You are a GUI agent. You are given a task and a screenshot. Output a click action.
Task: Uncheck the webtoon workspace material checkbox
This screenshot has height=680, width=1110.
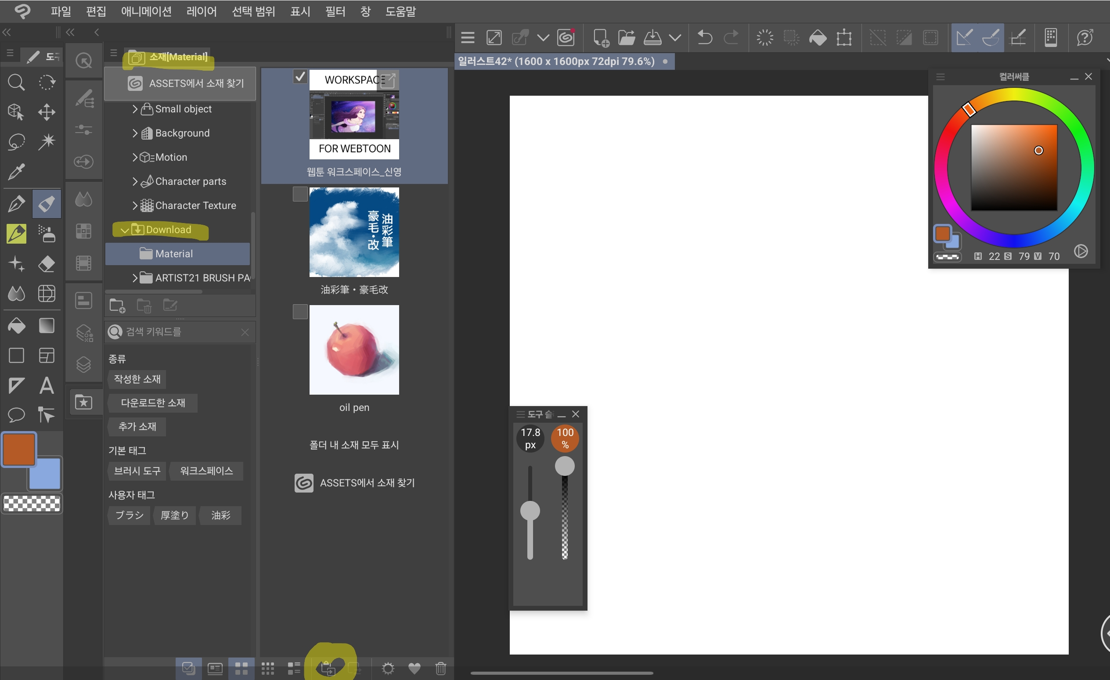click(300, 76)
